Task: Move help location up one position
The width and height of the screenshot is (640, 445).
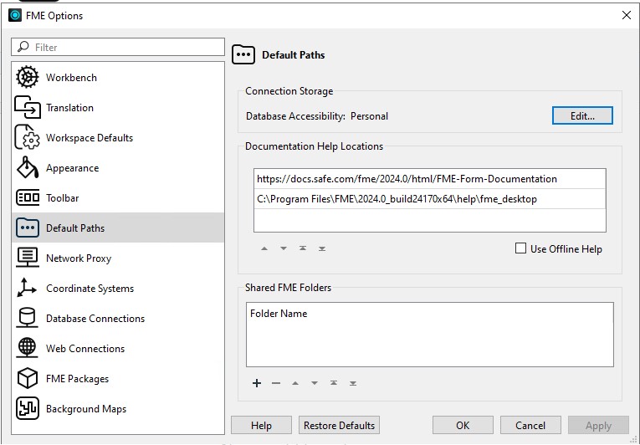Action: click(264, 248)
